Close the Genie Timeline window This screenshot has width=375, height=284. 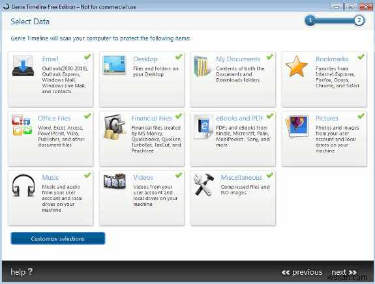pyautogui.click(x=366, y=7)
